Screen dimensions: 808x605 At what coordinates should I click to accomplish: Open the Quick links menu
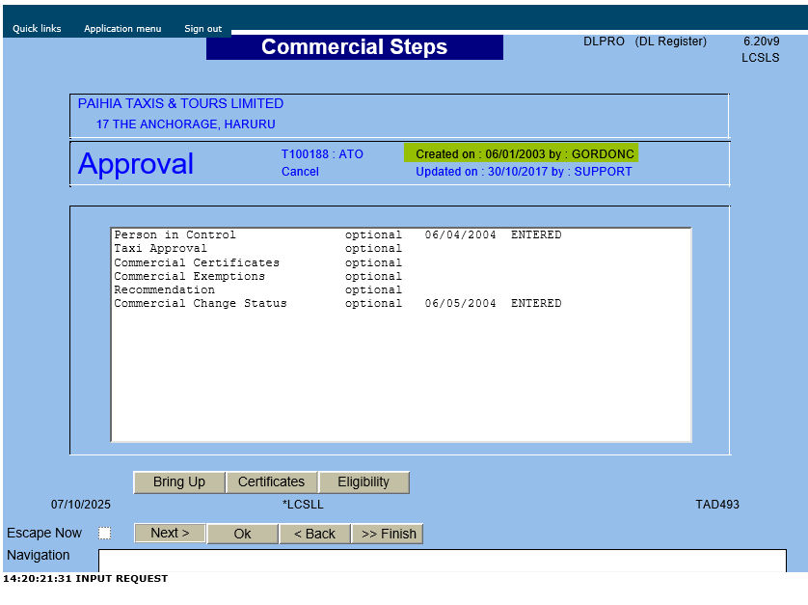pos(37,29)
